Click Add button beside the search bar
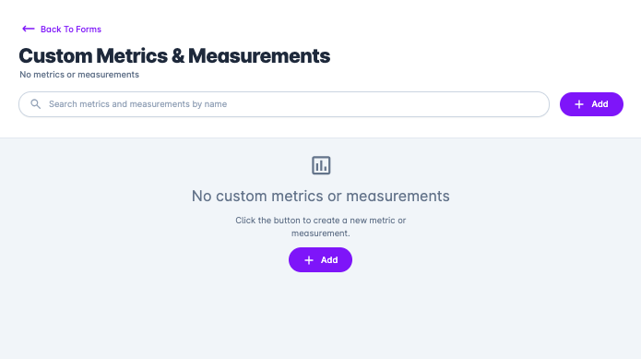This screenshot has height=359, width=641. pyautogui.click(x=591, y=104)
